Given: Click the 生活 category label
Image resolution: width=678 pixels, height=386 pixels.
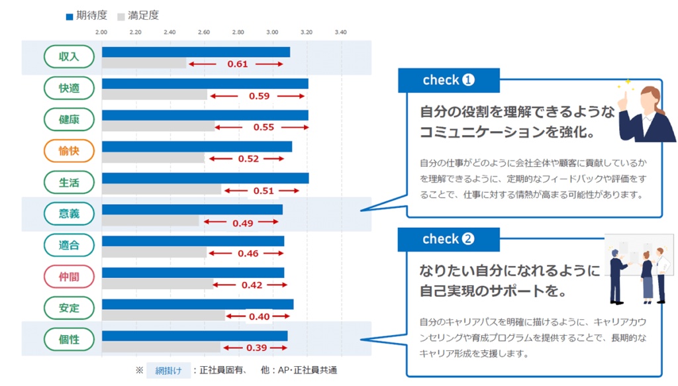Looking at the screenshot, I should (69, 182).
